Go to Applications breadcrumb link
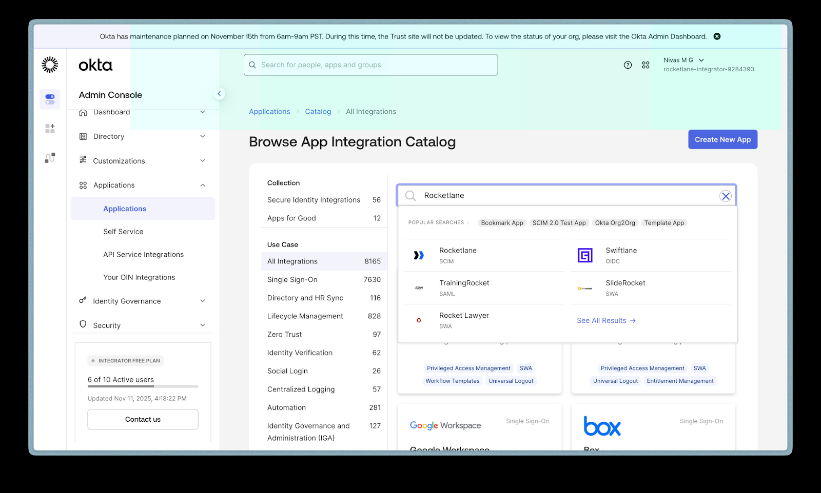Screen dimensions: 821x493 pos(269,112)
